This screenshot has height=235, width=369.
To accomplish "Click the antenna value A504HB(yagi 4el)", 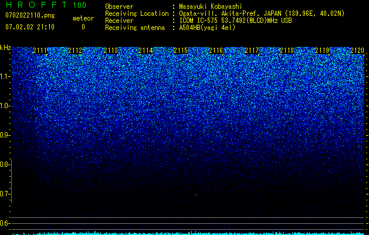I will [x=207, y=28].
